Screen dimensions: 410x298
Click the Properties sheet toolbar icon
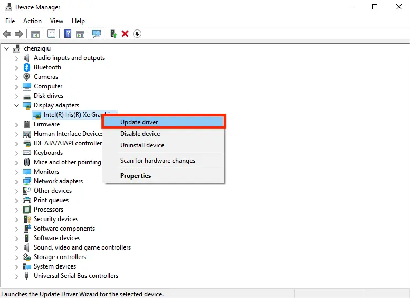coord(52,34)
